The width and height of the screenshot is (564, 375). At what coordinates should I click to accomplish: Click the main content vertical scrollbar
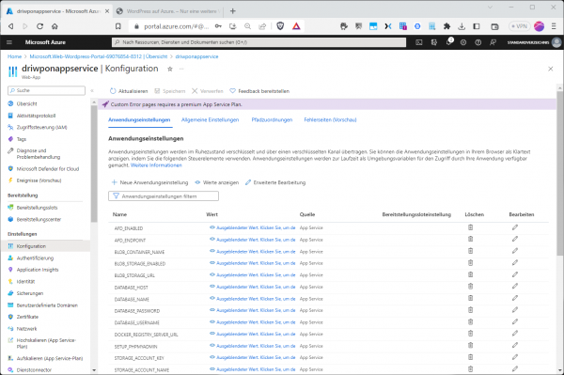tap(559, 173)
